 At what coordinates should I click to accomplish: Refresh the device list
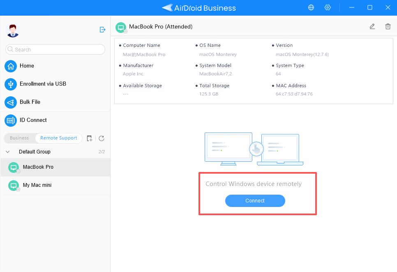click(102, 138)
